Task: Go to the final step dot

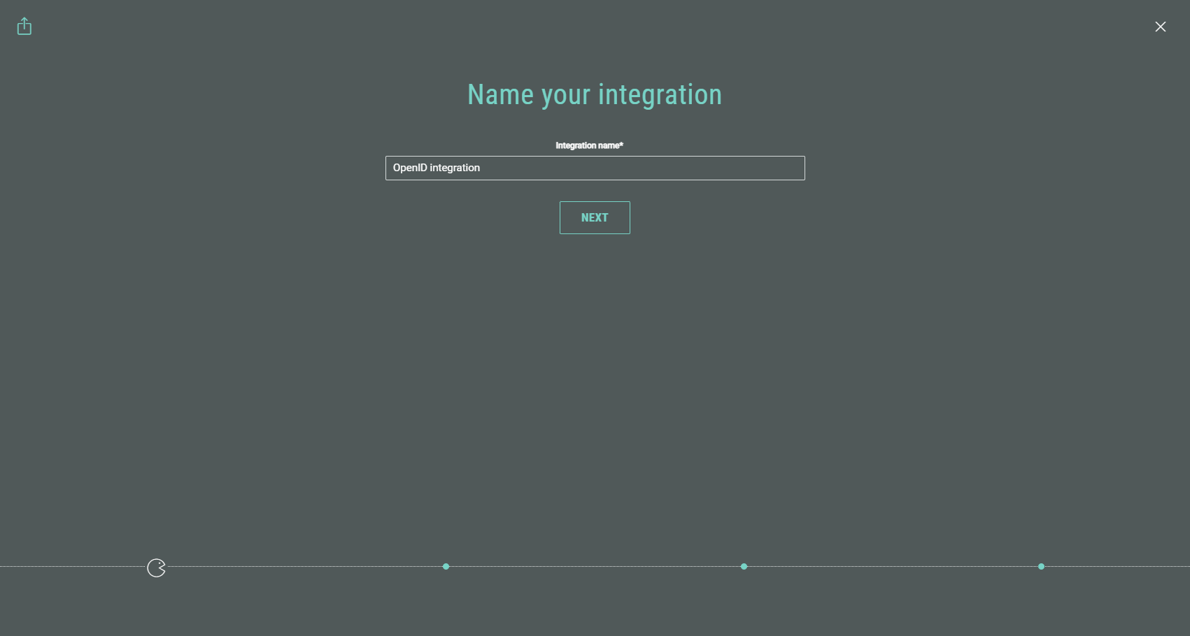Action: pyautogui.click(x=1041, y=566)
